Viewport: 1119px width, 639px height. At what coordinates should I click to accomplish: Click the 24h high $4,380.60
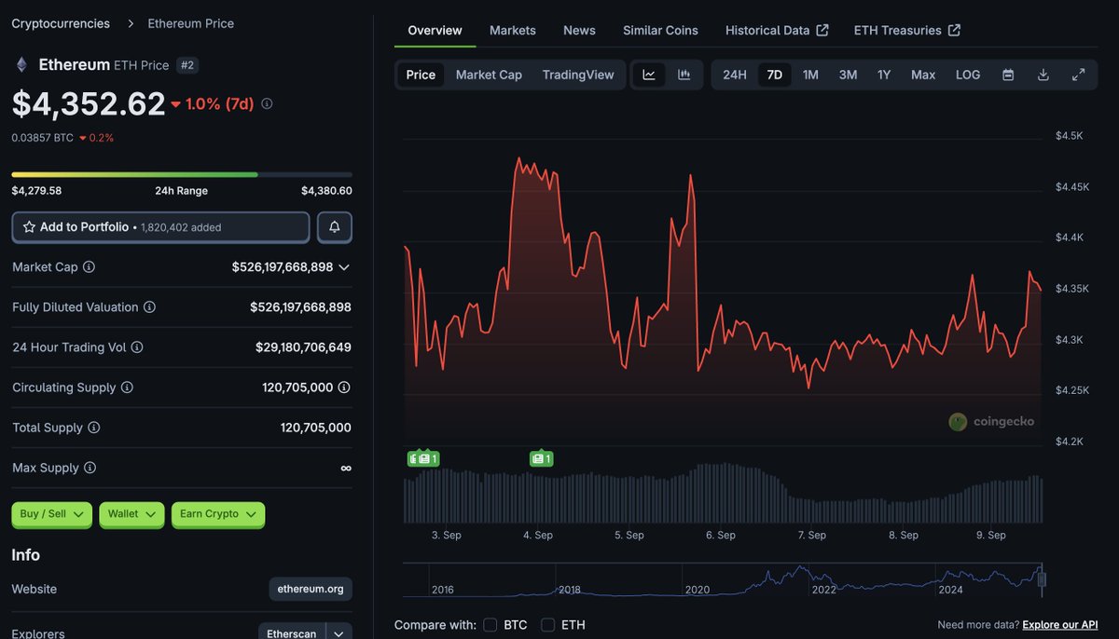coord(326,191)
